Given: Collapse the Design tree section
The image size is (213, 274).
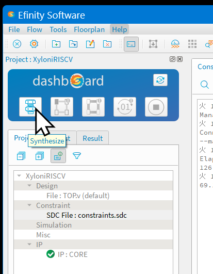Looking at the screenshot, I should point(29,185).
